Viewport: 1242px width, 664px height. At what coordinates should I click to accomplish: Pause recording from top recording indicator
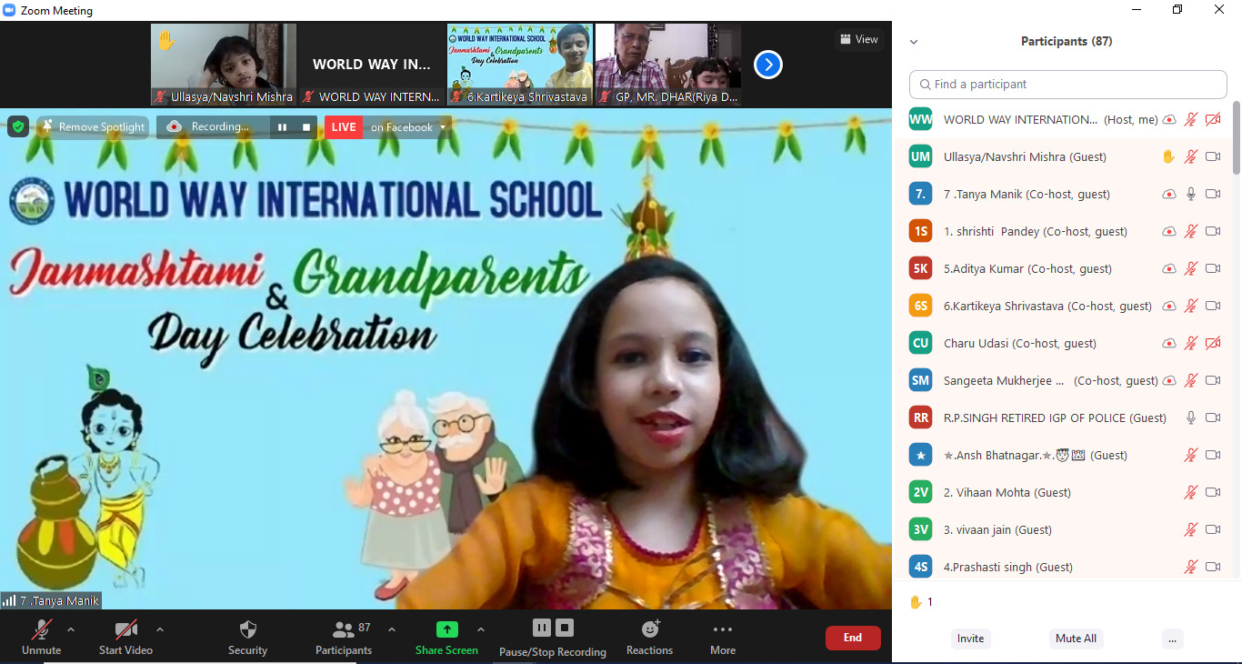click(x=282, y=127)
